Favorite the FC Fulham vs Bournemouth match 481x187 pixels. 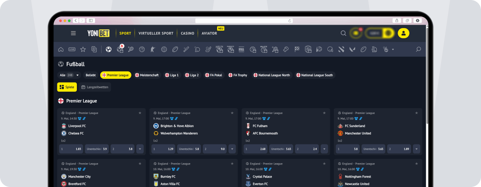324,113
